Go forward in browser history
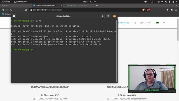Screen dimensions: 179x101 (7, 10)
